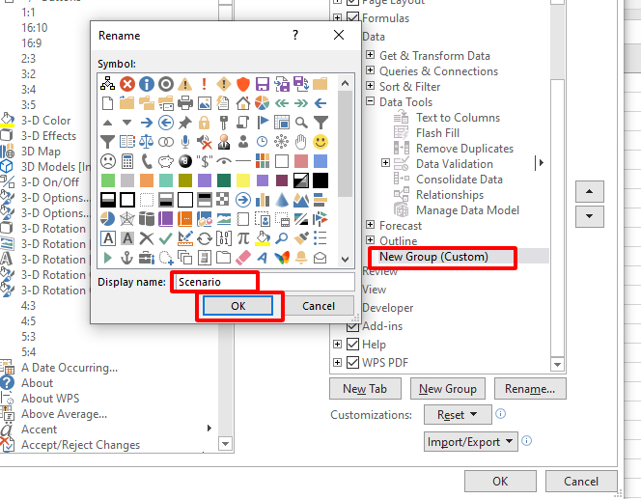
Task: Select the sad face symbol
Action: (107, 161)
